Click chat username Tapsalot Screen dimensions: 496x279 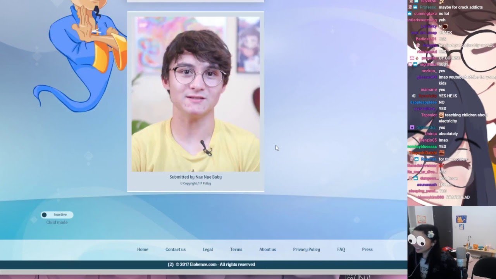pyautogui.click(x=429, y=115)
